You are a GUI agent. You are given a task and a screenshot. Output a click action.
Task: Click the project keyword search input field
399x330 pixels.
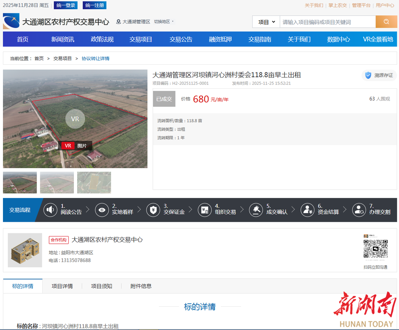tap(327, 22)
